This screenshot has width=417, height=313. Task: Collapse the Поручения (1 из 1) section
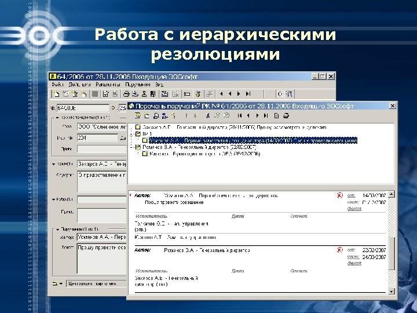click(x=57, y=229)
